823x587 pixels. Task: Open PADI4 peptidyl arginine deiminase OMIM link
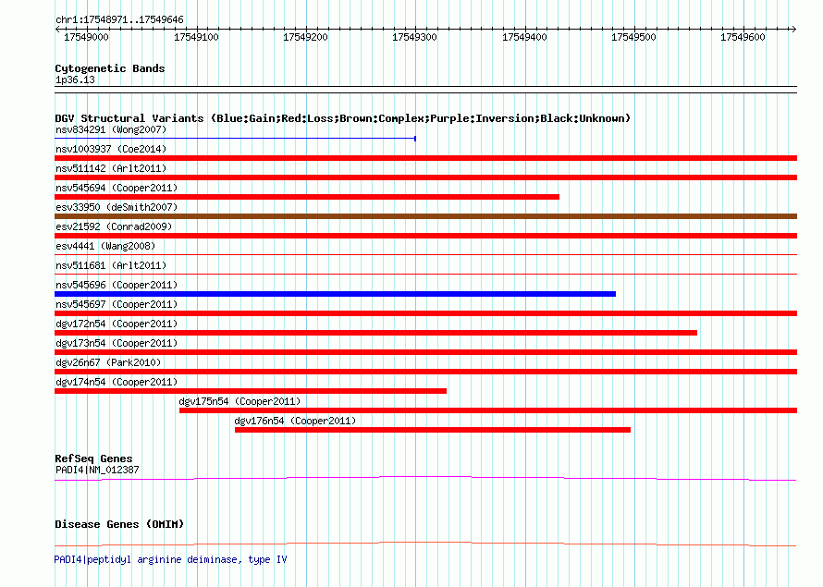170,559
